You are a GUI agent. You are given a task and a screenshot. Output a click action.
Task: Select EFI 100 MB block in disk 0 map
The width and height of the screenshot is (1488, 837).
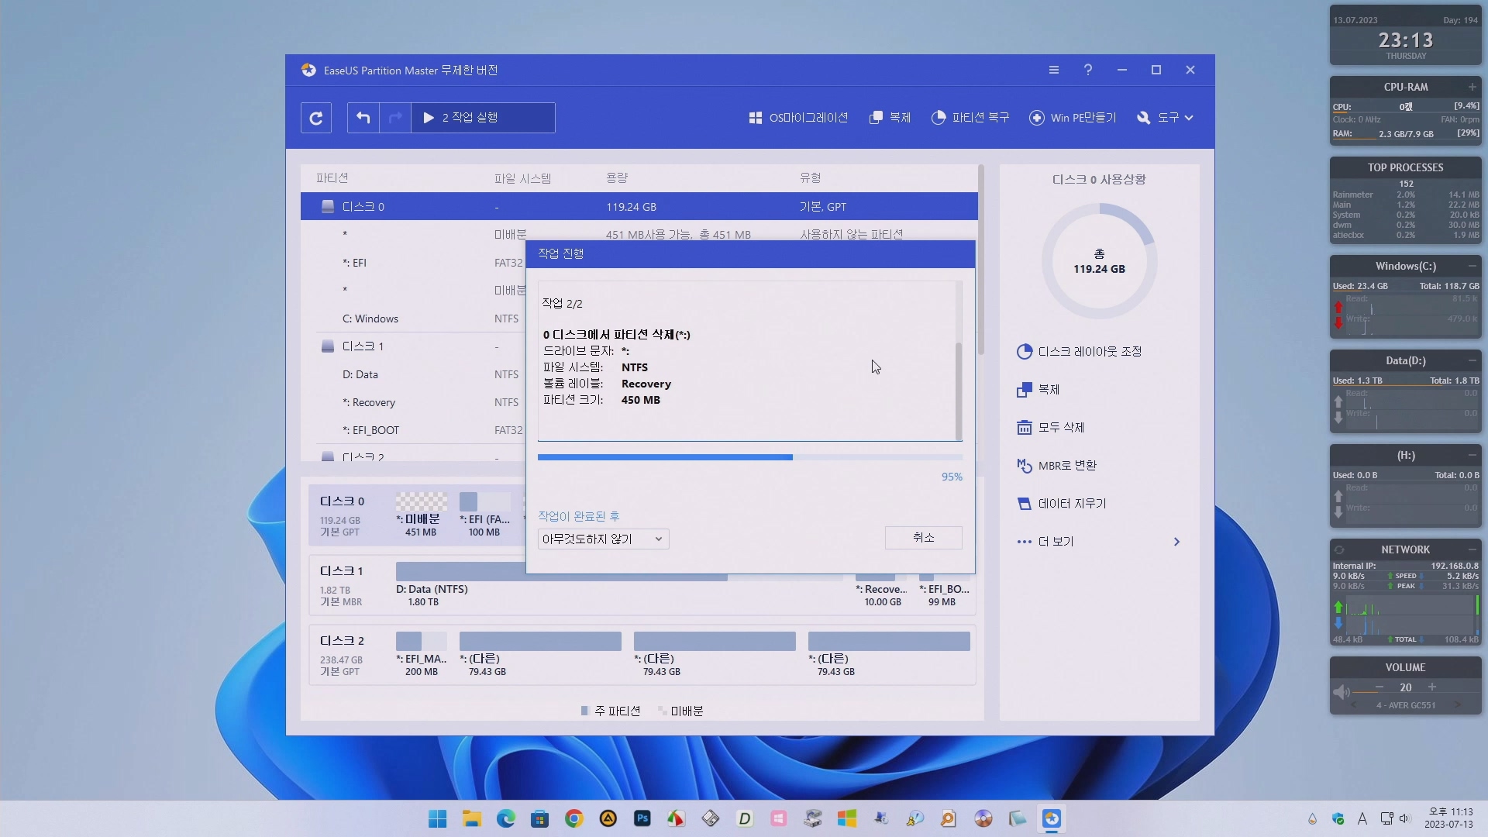[x=484, y=515]
